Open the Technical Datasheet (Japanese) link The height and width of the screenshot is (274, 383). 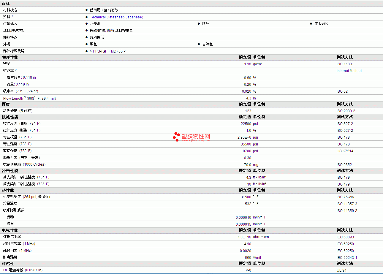[116, 17]
